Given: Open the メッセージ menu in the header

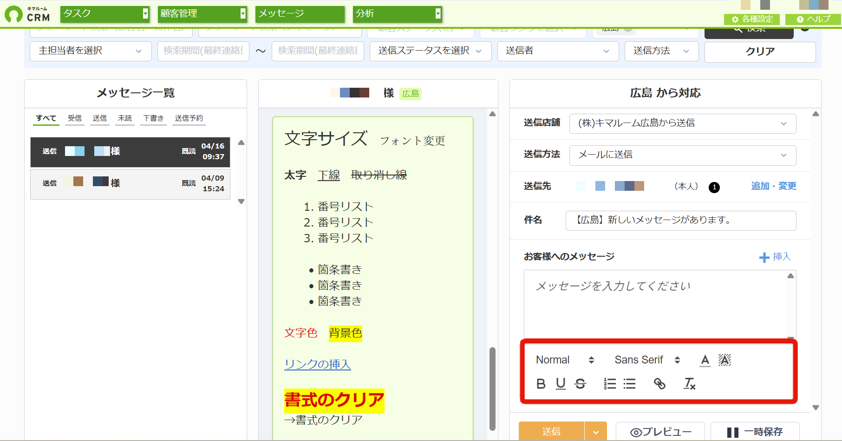Looking at the screenshot, I should 300,14.
